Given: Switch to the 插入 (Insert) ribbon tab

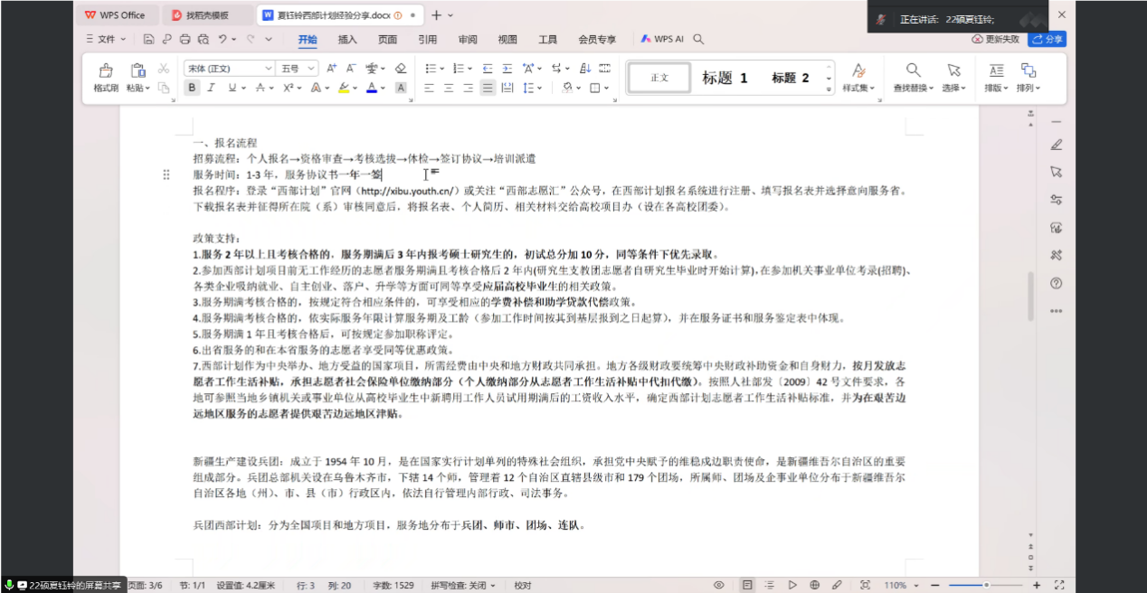Looking at the screenshot, I should pyautogui.click(x=347, y=40).
